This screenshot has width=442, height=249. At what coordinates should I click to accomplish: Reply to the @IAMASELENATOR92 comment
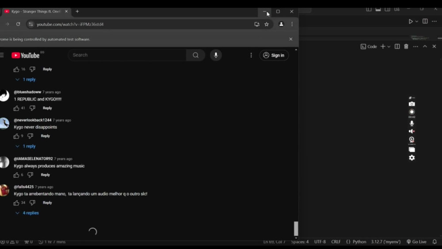pyautogui.click(x=46, y=175)
